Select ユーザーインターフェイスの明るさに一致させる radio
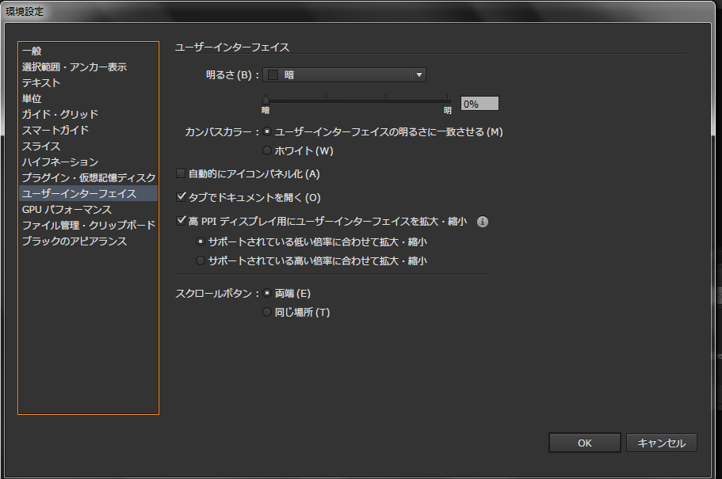Viewport: 722px width, 479px height. (x=266, y=131)
